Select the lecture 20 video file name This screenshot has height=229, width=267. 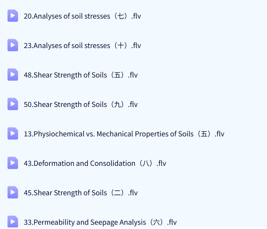(x=82, y=16)
